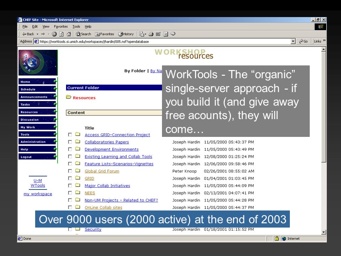This screenshot has width=341, height=256.
Task: Open the Back history dropdown arrow
Action: coord(37,34)
